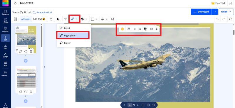Duplicate page 1 thumbnail

pyautogui.click(x=21, y=52)
